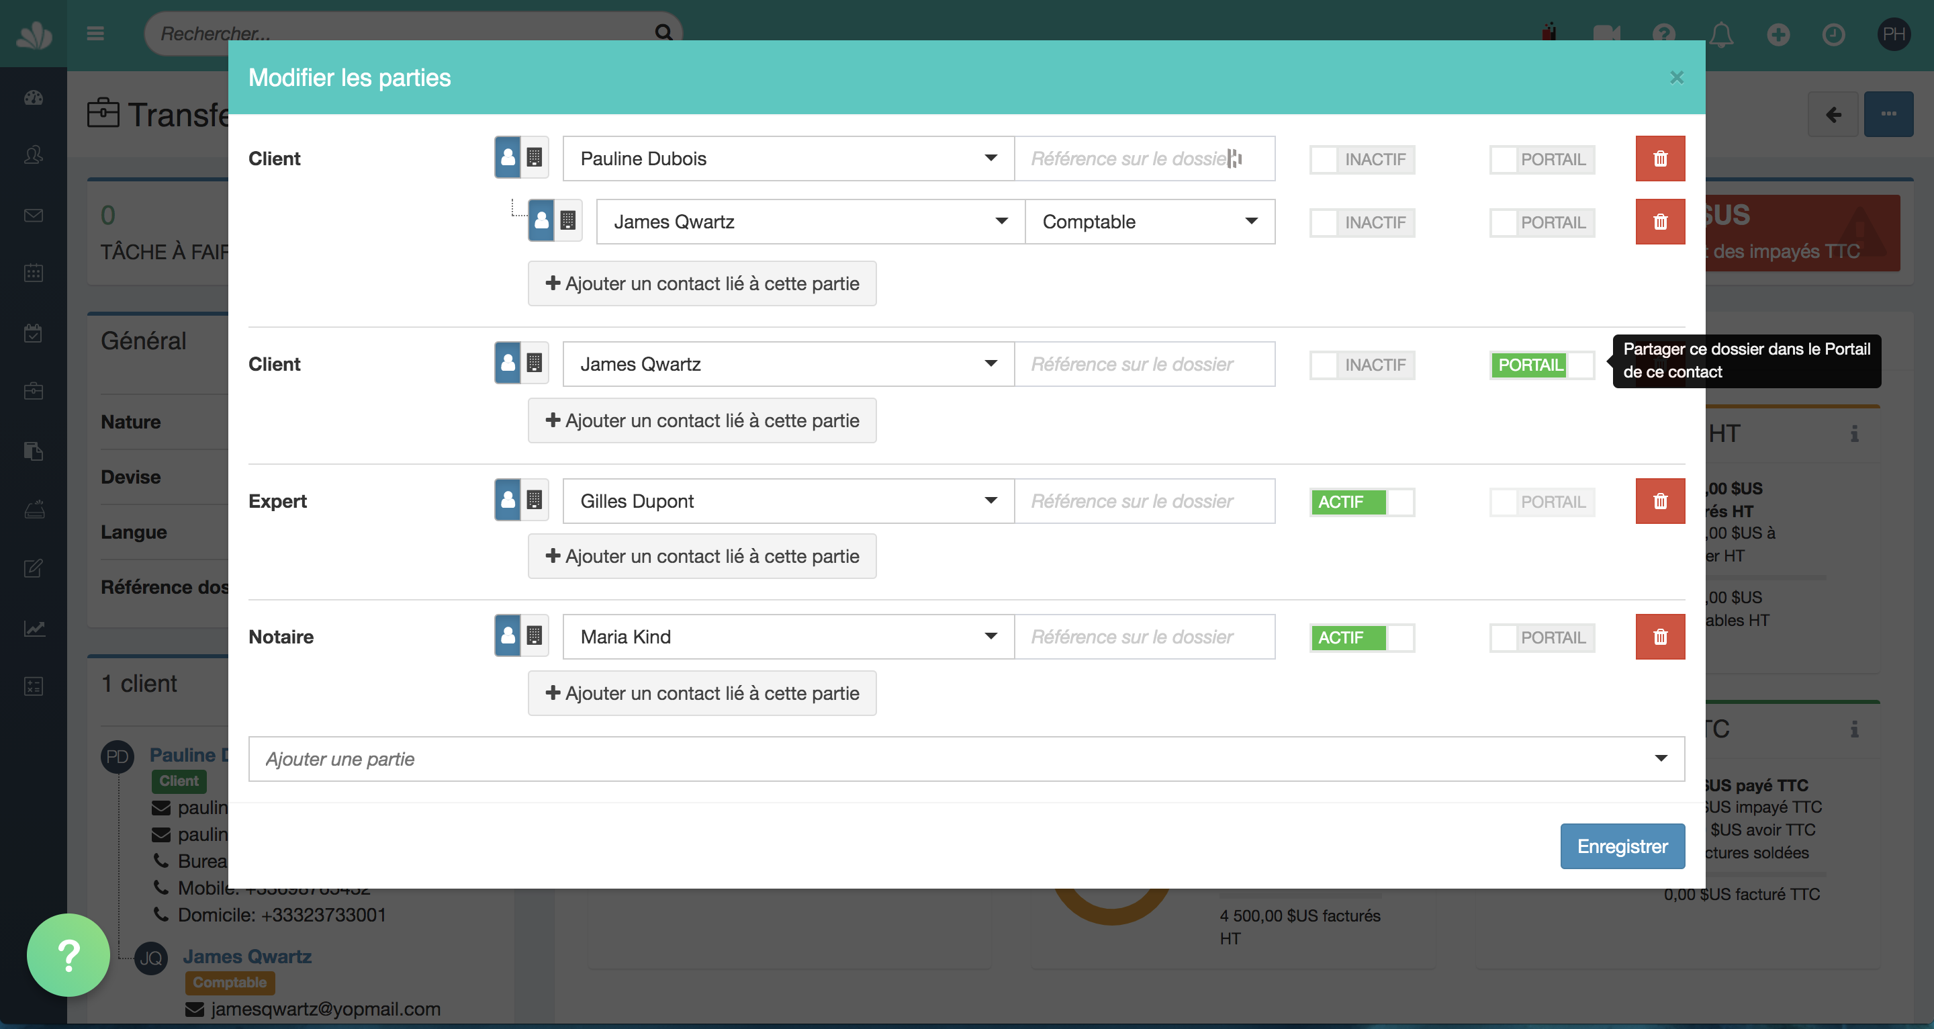Toggle INACTIF switch for Pauline Dubois
1934x1029 pixels.
[x=1362, y=159]
